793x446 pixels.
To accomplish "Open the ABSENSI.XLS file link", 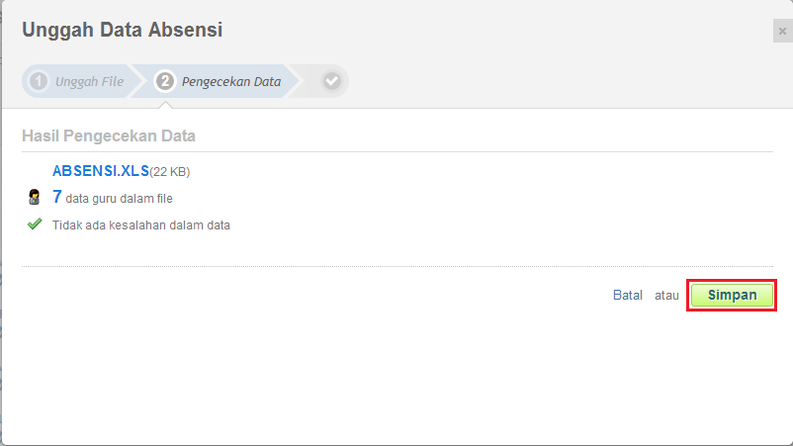I will pyautogui.click(x=100, y=171).
